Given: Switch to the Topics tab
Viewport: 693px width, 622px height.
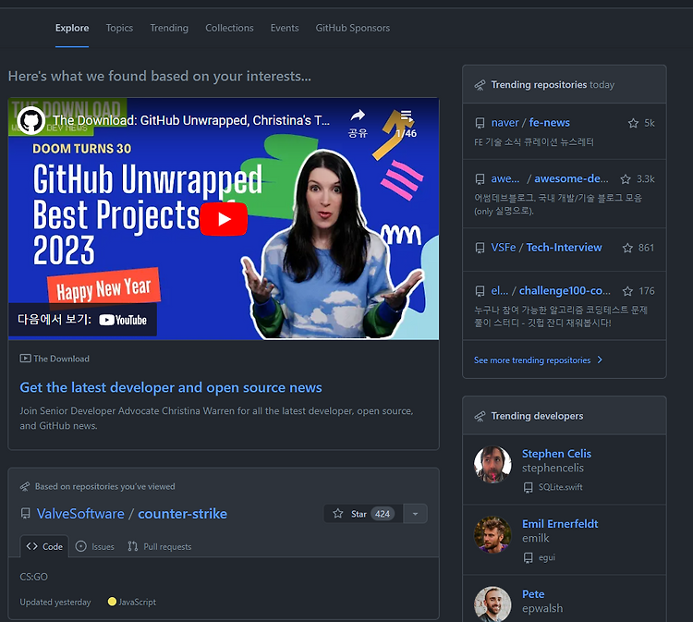Looking at the screenshot, I should point(119,28).
